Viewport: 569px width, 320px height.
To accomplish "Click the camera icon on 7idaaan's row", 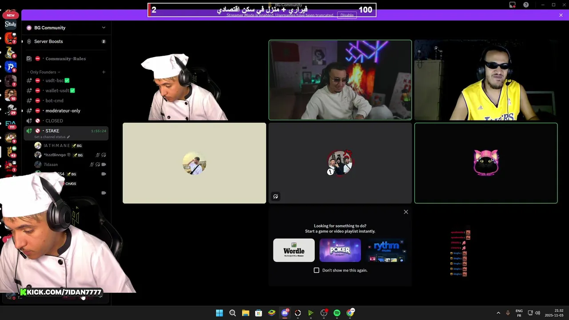I will click(x=104, y=164).
